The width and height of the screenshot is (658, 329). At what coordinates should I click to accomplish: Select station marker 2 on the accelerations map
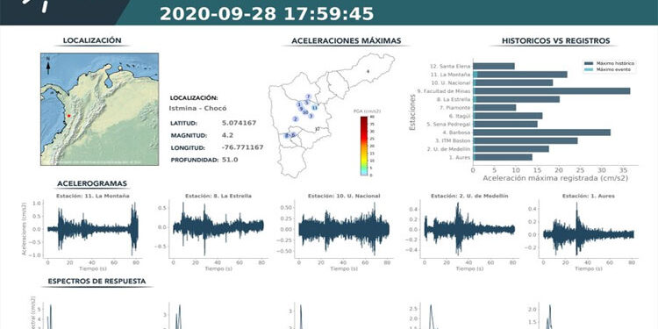[x=296, y=118]
